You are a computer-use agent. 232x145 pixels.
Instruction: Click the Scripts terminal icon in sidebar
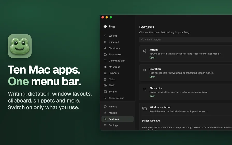click(105, 92)
